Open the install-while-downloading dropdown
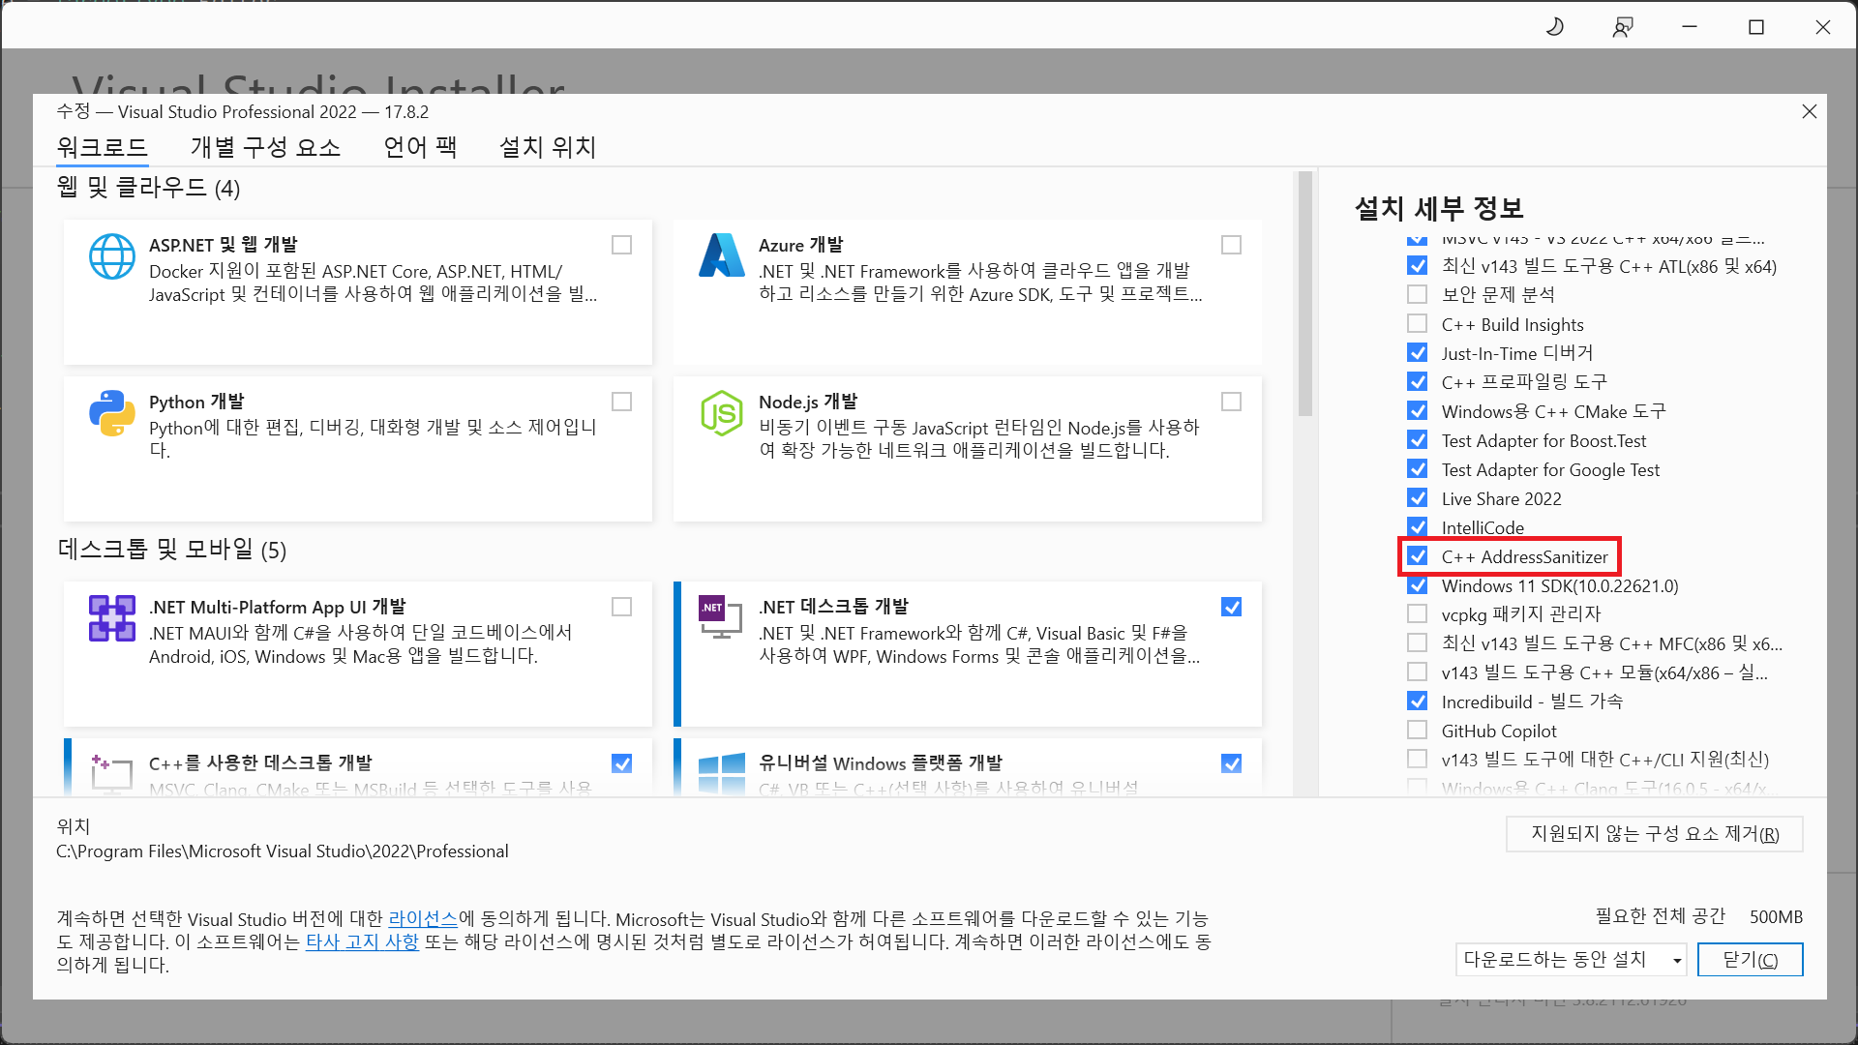 tap(1571, 960)
